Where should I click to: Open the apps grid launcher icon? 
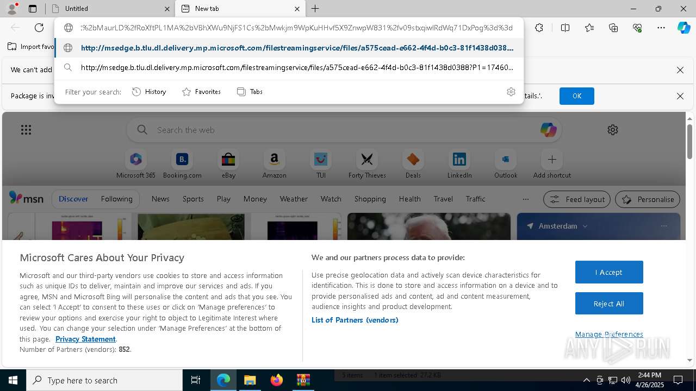(x=26, y=130)
